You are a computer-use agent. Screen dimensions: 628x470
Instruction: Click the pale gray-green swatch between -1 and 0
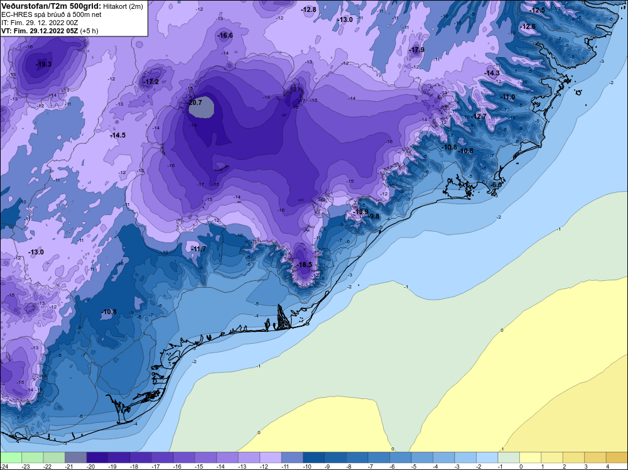(x=509, y=457)
